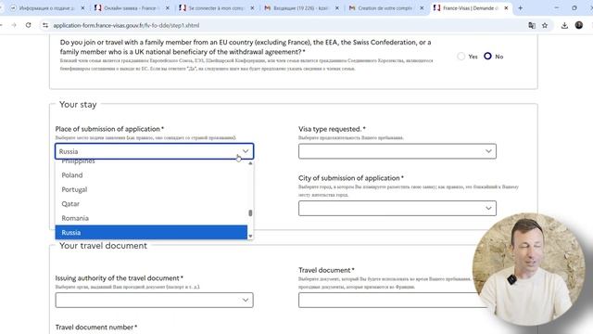Choose Qatar from the country list
Image resolution: width=593 pixels, height=334 pixels.
pyautogui.click(x=151, y=204)
